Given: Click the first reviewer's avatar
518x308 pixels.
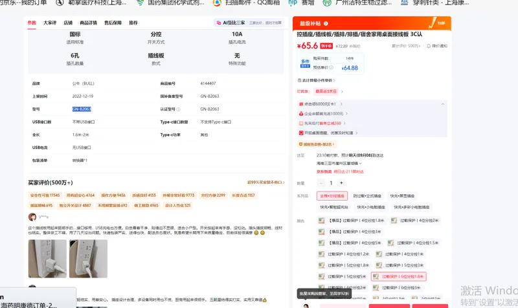Looking at the screenshot, I should (32, 217).
